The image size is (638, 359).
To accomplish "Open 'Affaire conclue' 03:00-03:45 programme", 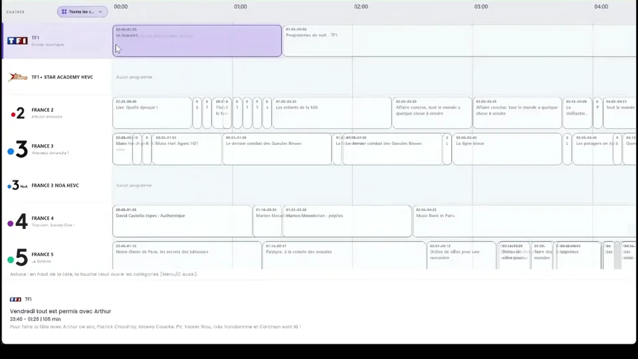I will 517,113.
